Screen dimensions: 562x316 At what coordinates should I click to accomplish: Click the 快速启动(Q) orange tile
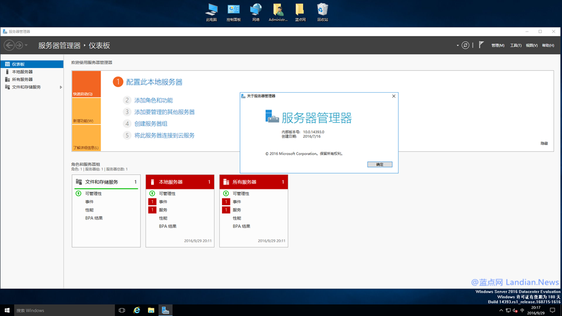click(87, 84)
